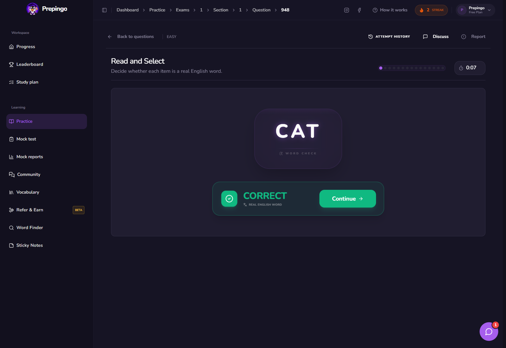Click the CAT word card
The width and height of the screenshot is (506, 348).
[x=298, y=139]
